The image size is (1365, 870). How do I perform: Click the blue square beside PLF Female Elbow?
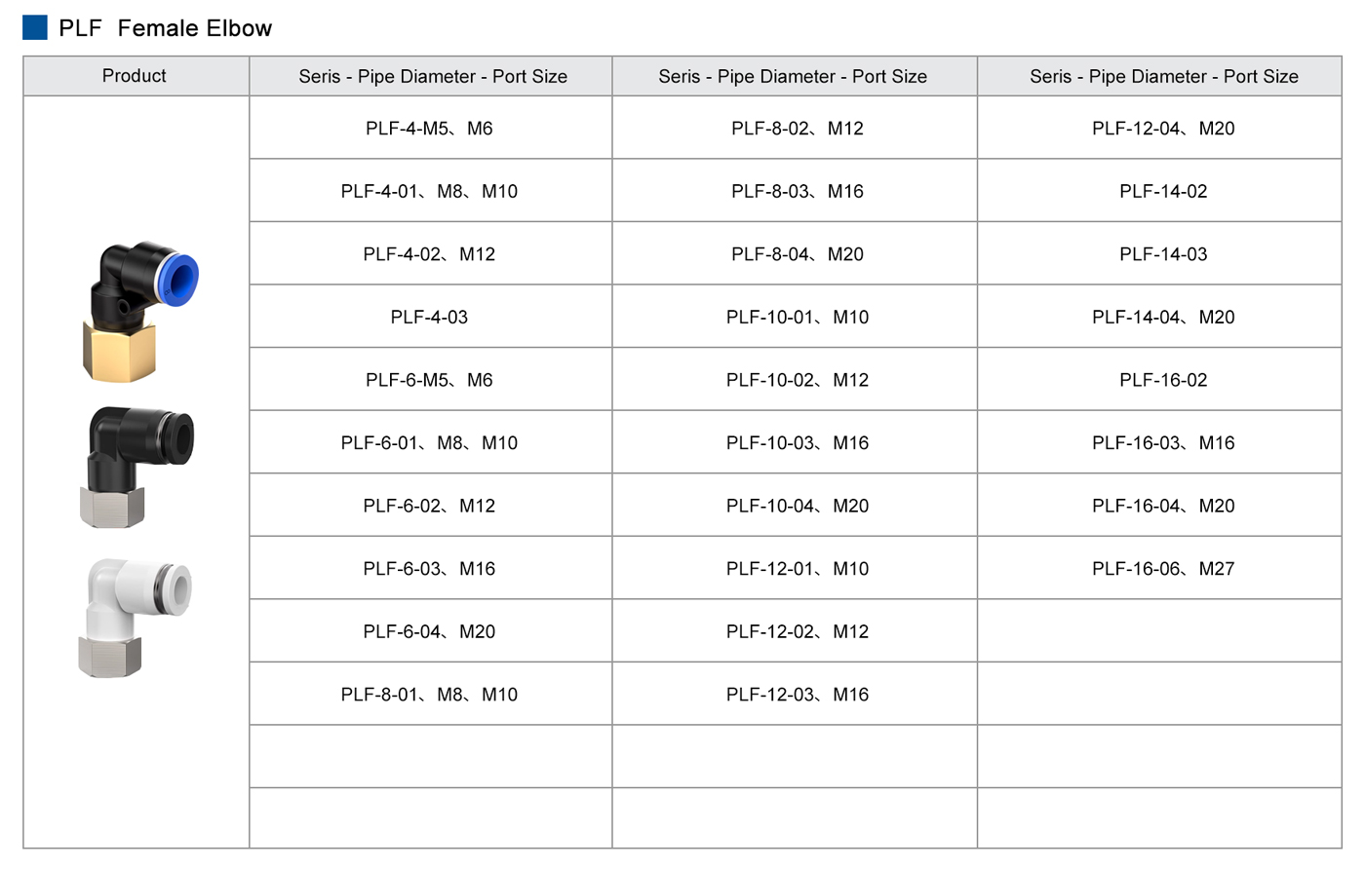coord(35,27)
